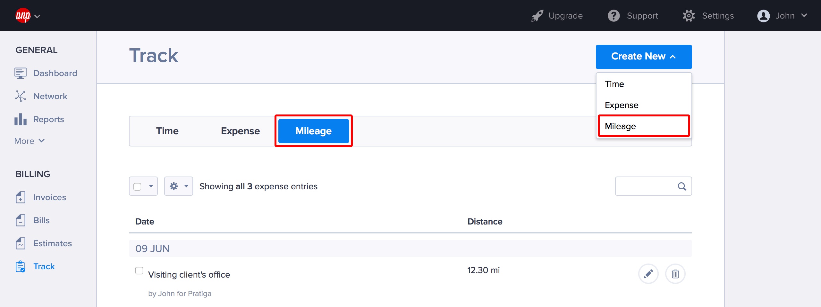Expand the More section in sidebar
Screen dimensions: 821x307
30,141
